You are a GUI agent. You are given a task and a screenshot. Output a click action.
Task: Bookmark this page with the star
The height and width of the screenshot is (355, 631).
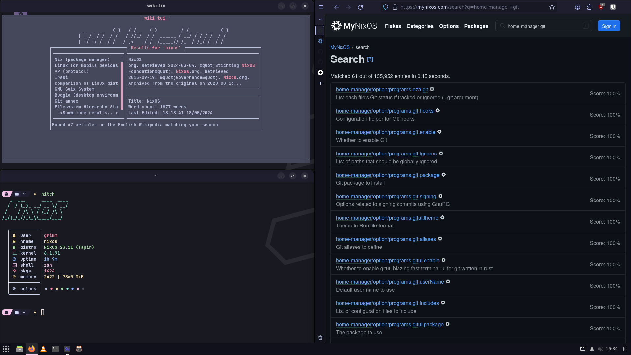click(x=552, y=7)
